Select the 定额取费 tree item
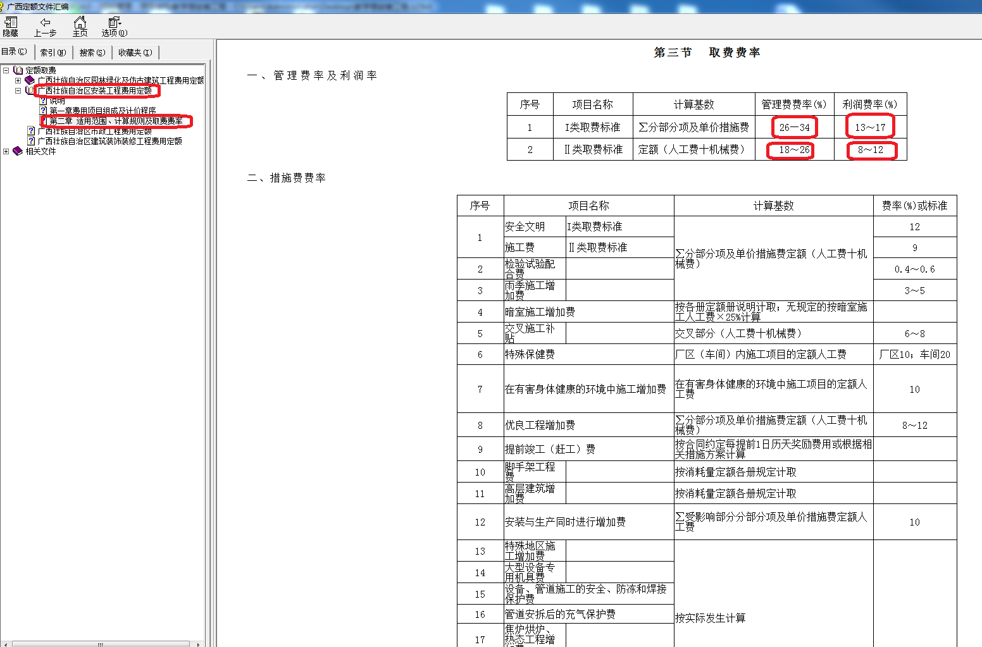 tap(40, 70)
